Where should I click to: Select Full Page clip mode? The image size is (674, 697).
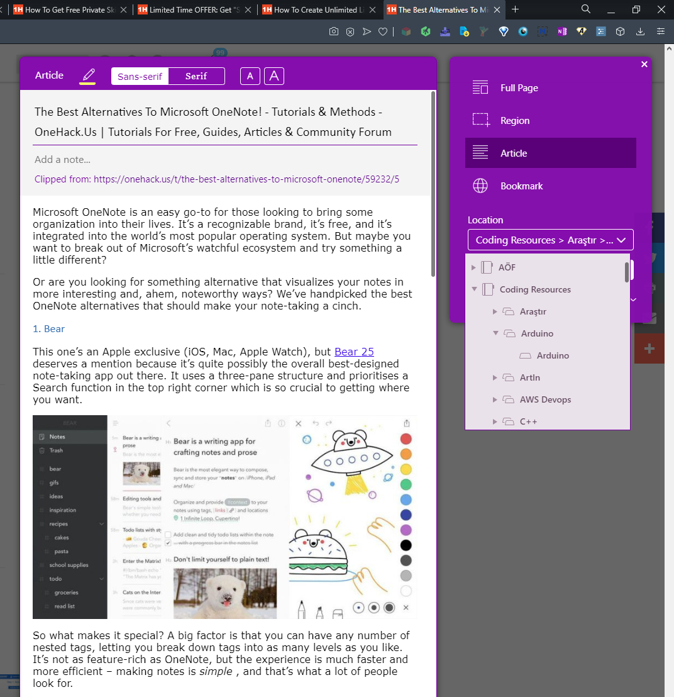tap(519, 88)
